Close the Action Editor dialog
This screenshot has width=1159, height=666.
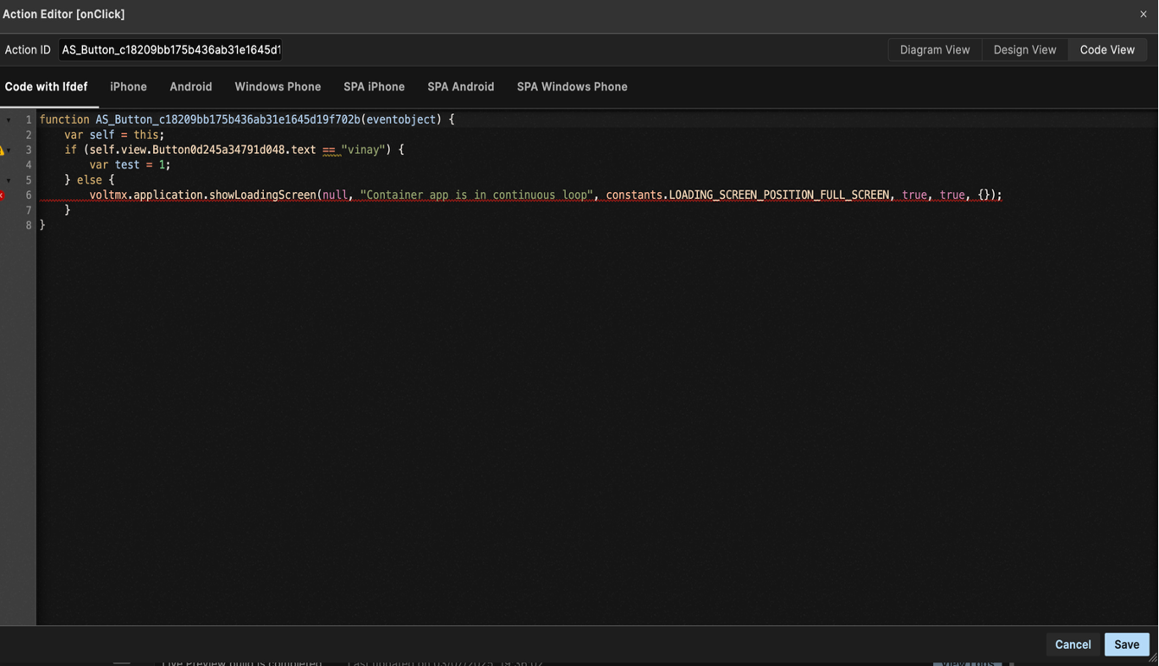tap(1143, 14)
